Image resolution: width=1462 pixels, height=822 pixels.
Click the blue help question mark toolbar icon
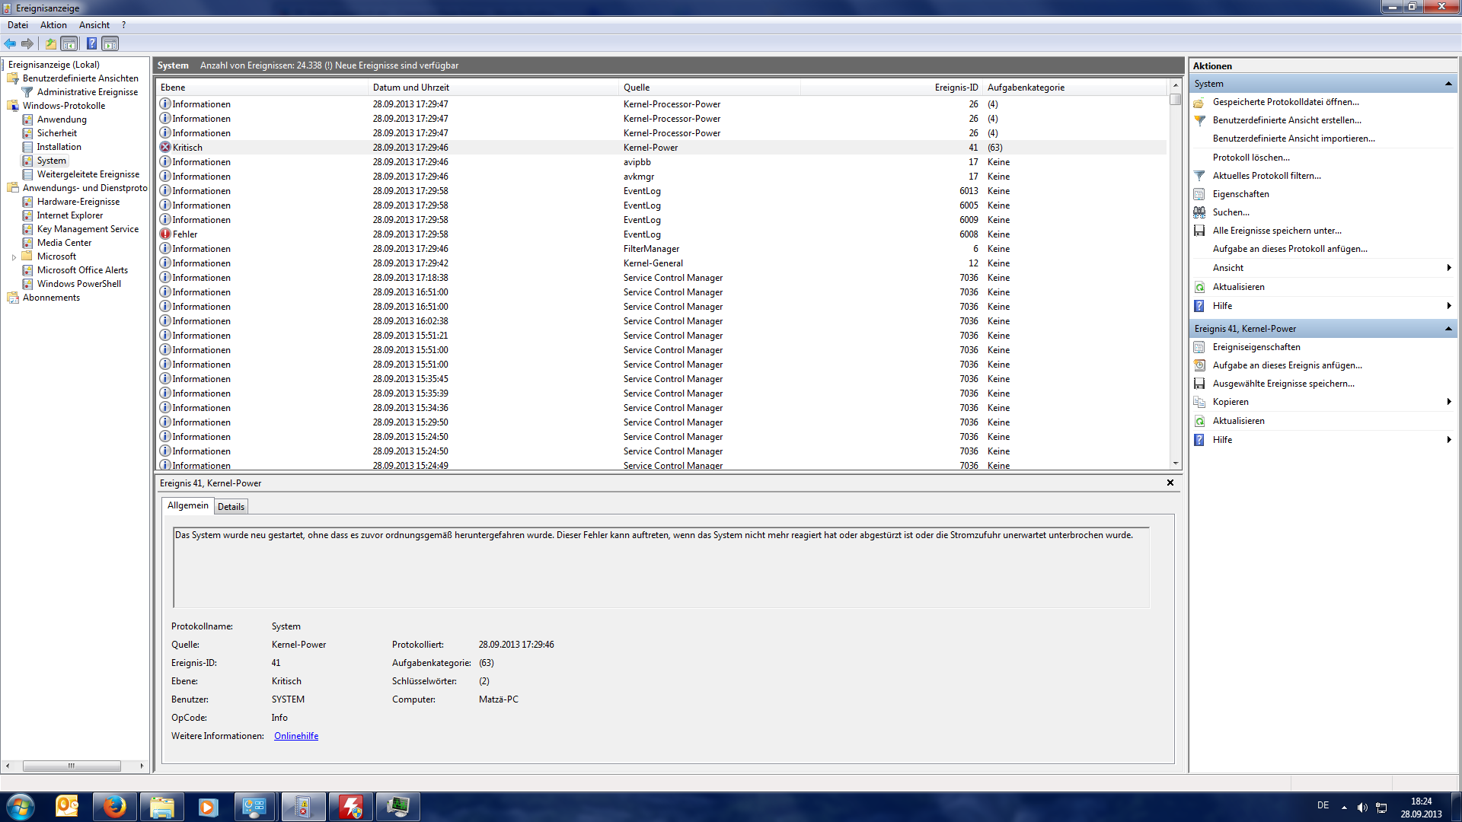click(91, 44)
